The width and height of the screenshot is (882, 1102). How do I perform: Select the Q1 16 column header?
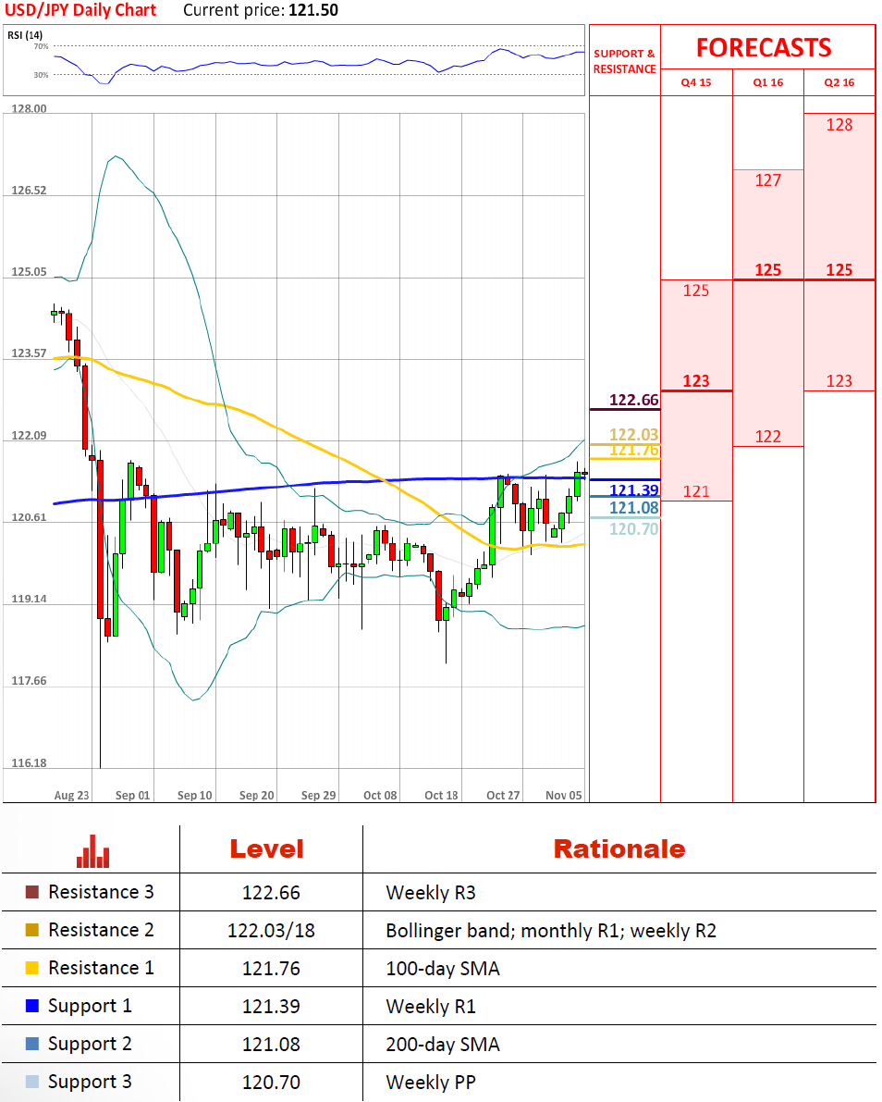tap(768, 82)
